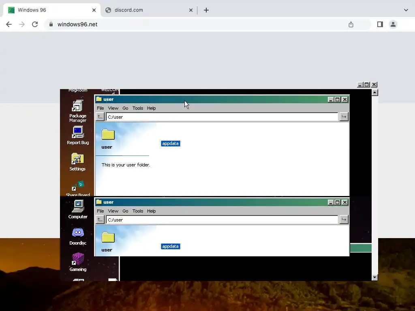Image resolution: width=415 pixels, height=311 pixels.
Task: Click the C:/user address field in lower window
Action: (222, 220)
